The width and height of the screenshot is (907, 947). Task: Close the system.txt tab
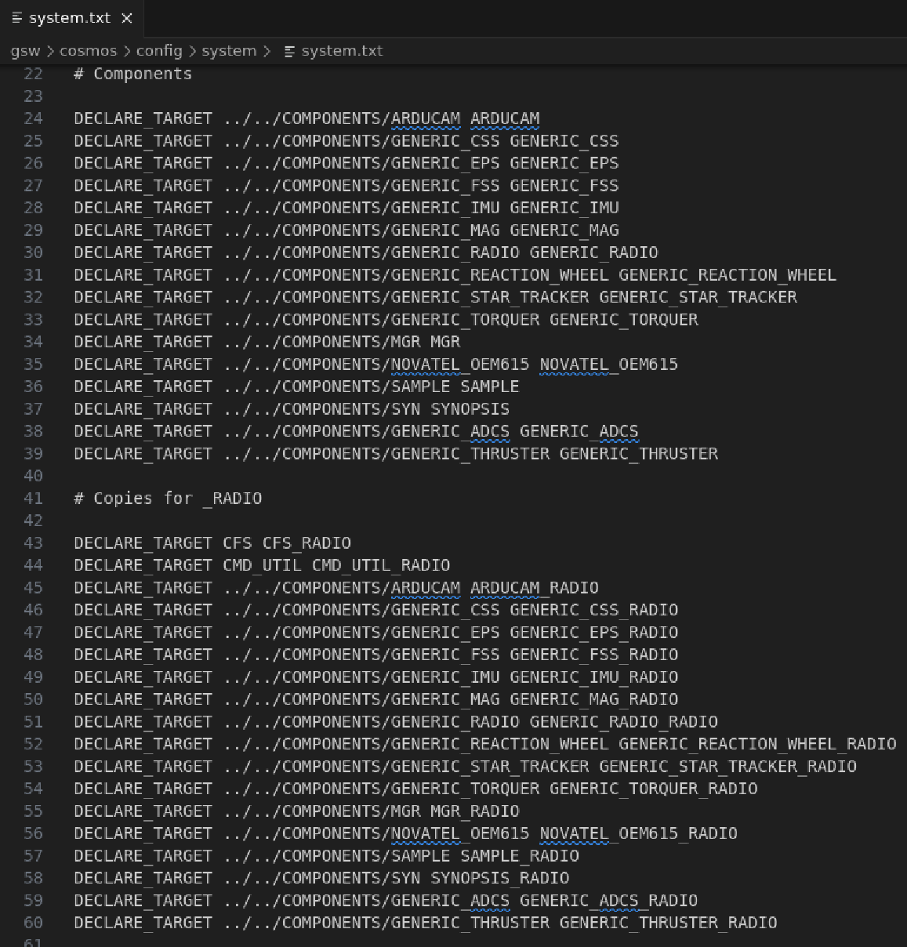pyautogui.click(x=127, y=18)
